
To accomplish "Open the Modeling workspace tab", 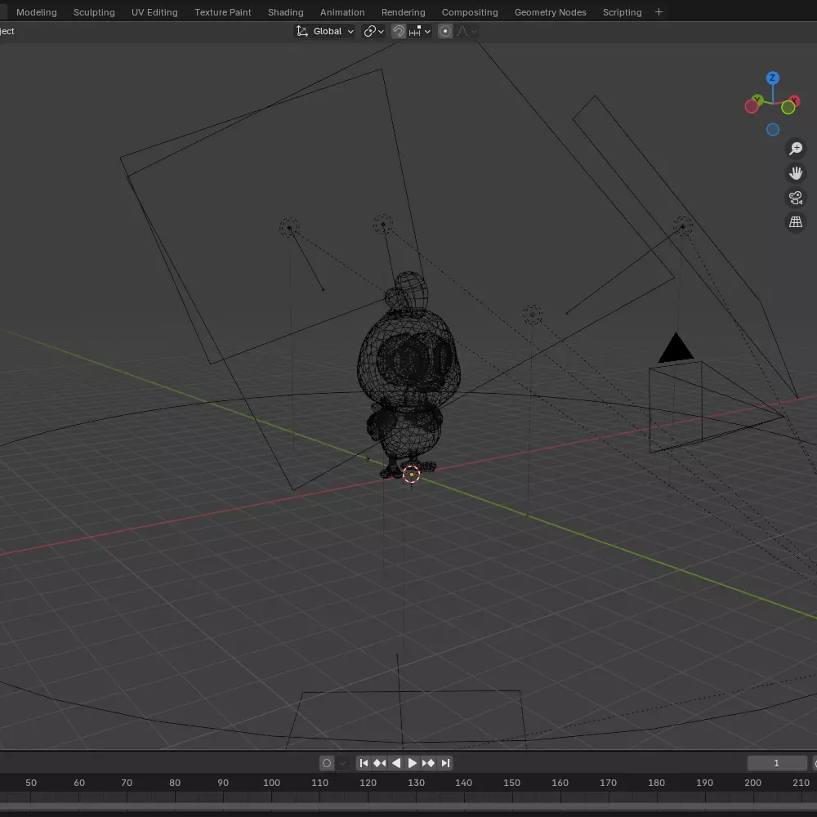I will pyautogui.click(x=37, y=12).
